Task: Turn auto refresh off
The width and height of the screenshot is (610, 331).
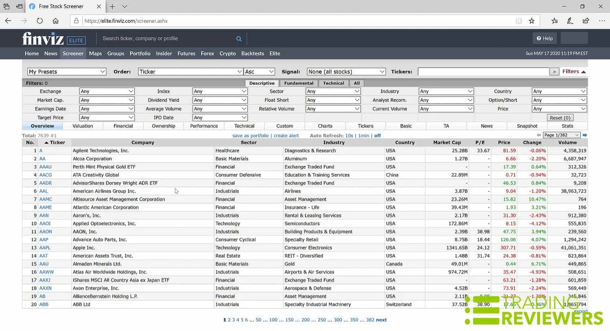Action: (x=377, y=136)
